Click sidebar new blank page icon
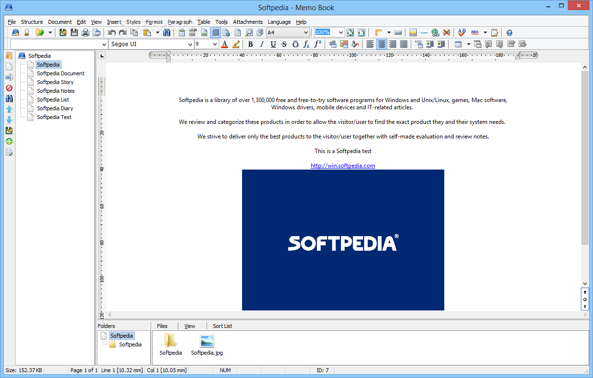593x378 pixels. point(9,67)
